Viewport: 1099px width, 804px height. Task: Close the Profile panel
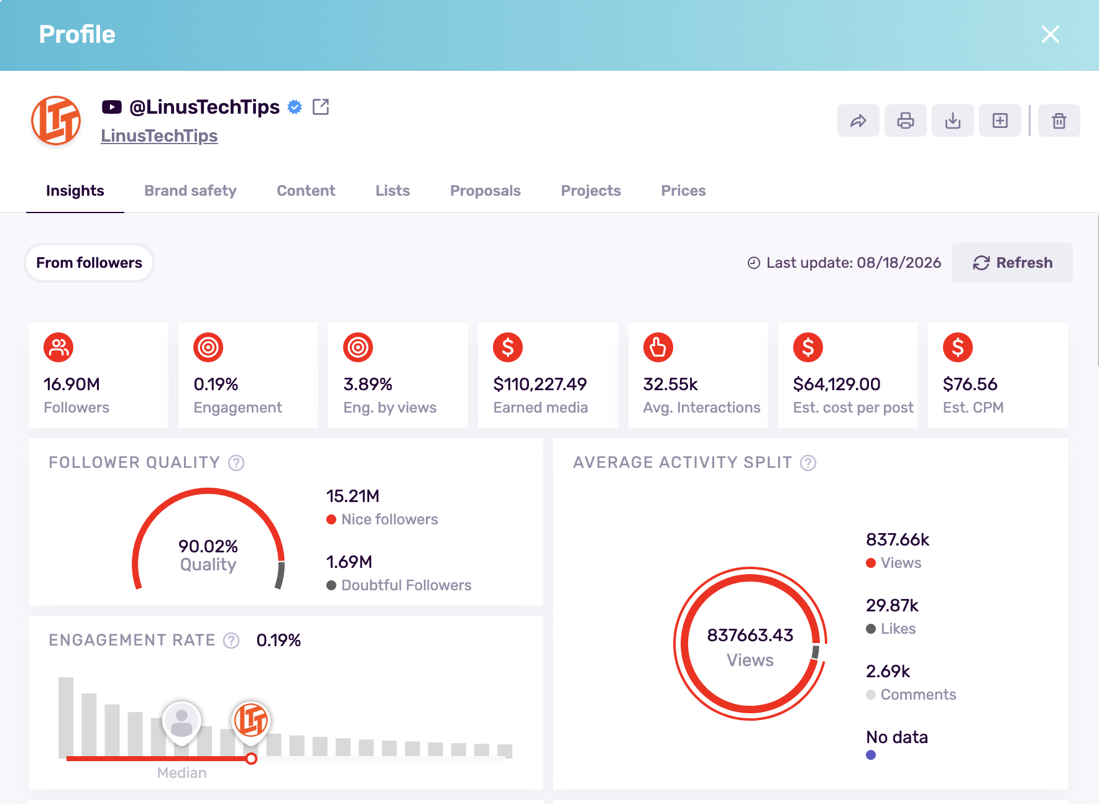pos(1051,34)
